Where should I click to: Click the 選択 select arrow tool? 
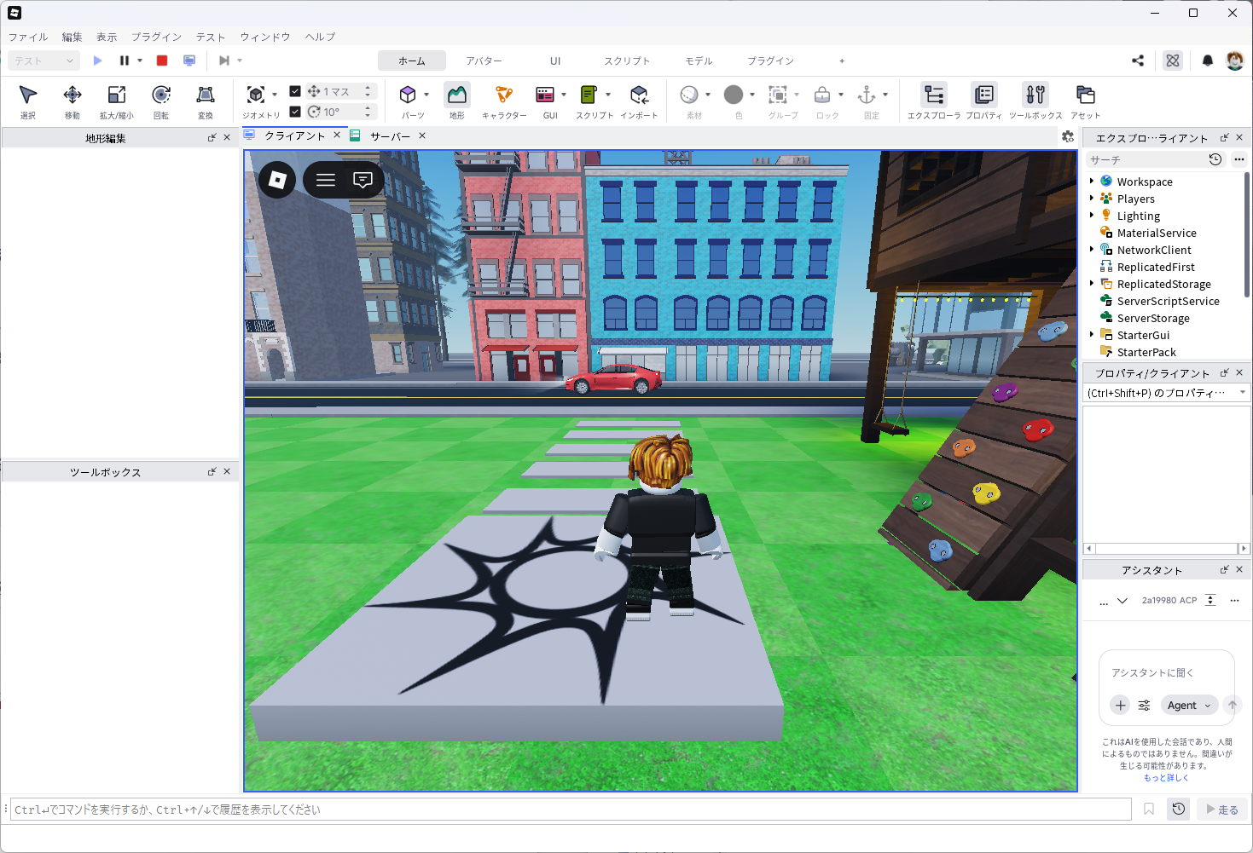[28, 101]
